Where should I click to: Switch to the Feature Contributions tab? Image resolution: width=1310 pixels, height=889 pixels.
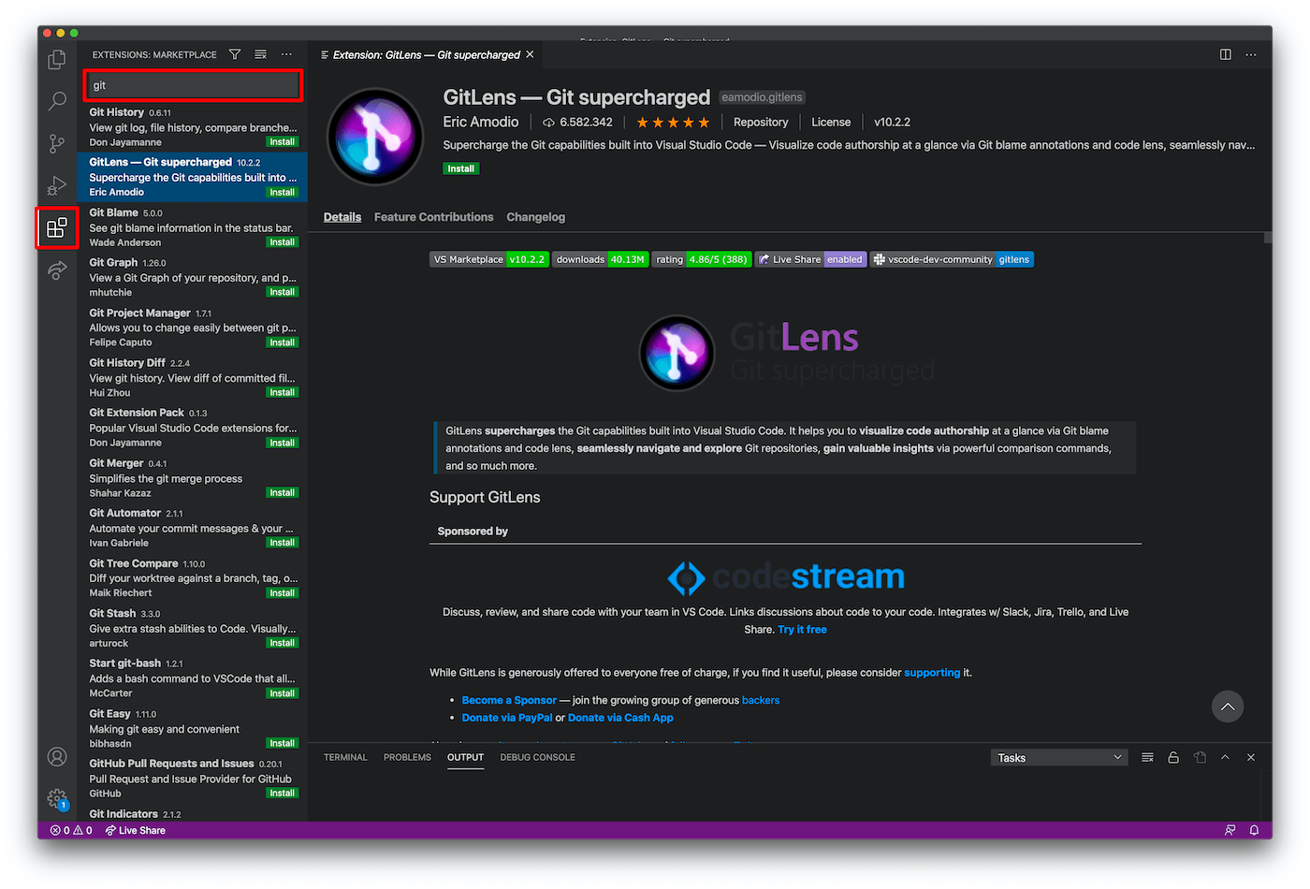[x=433, y=216]
